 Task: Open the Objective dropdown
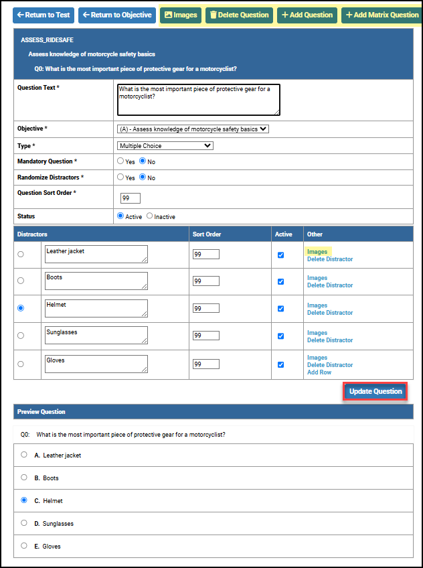click(193, 129)
